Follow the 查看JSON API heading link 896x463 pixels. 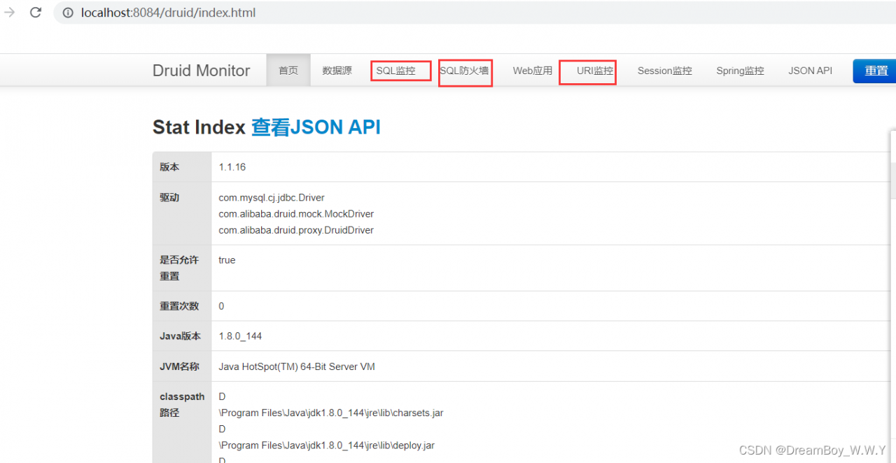316,127
